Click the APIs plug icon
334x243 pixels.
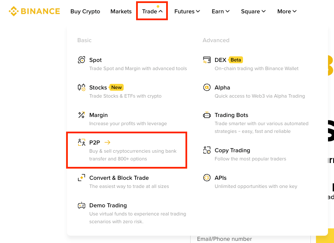207,178
